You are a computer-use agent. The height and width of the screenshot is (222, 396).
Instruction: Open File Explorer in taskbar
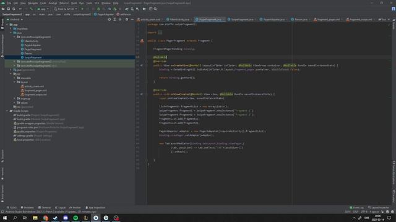[x=35, y=218]
